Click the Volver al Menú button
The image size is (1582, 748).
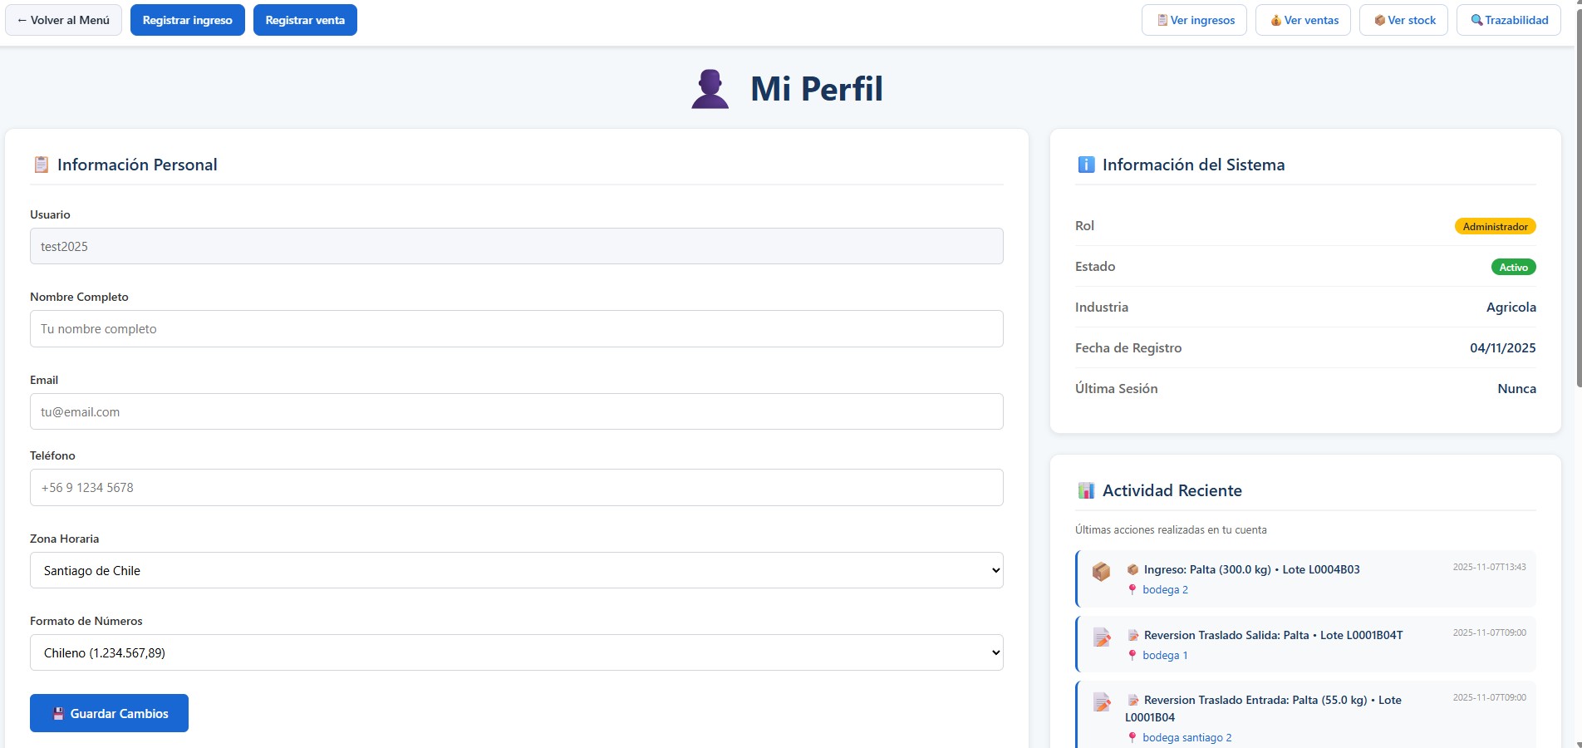click(x=62, y=19)
